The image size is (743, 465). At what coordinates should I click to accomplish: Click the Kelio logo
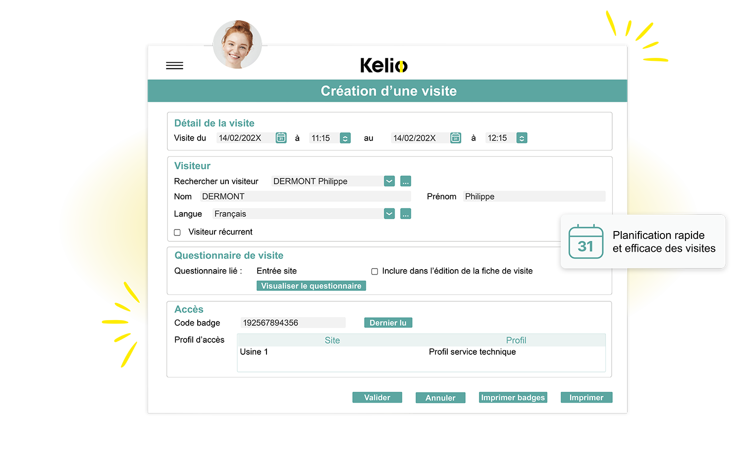(384, 65)
